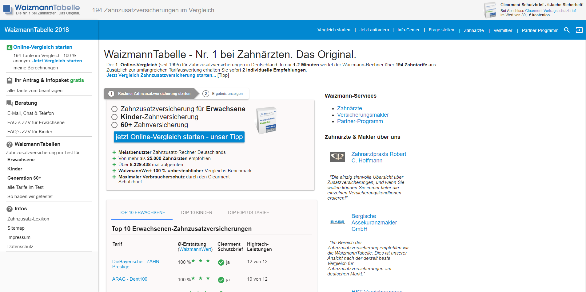Open Zahnärzte under Waizmann-Services

pos(349,108)
